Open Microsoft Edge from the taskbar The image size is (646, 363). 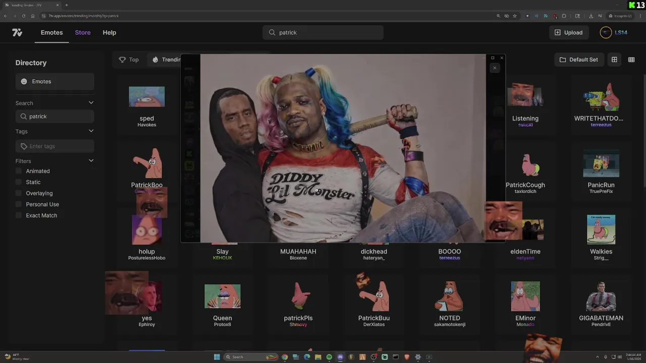[x=307, y=357]
